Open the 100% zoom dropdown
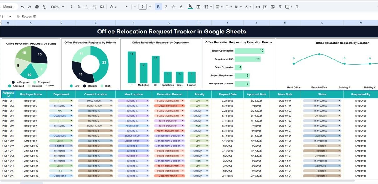 [x=57, y=7]
